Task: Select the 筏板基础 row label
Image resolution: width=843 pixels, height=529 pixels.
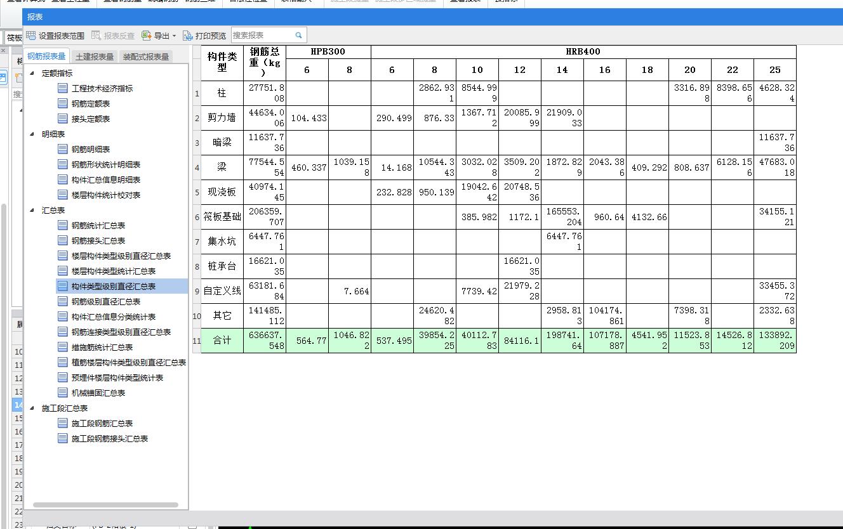Action: (222, 217)
